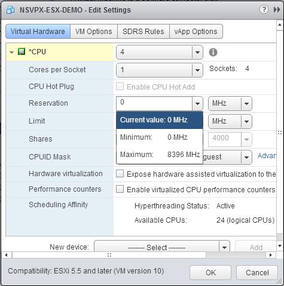Click the OK button
Screen dimensions: 284x286
210,272
